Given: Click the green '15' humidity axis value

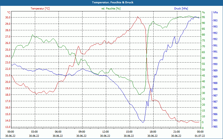Looking at the screenshot, I should tap(203, 111).
